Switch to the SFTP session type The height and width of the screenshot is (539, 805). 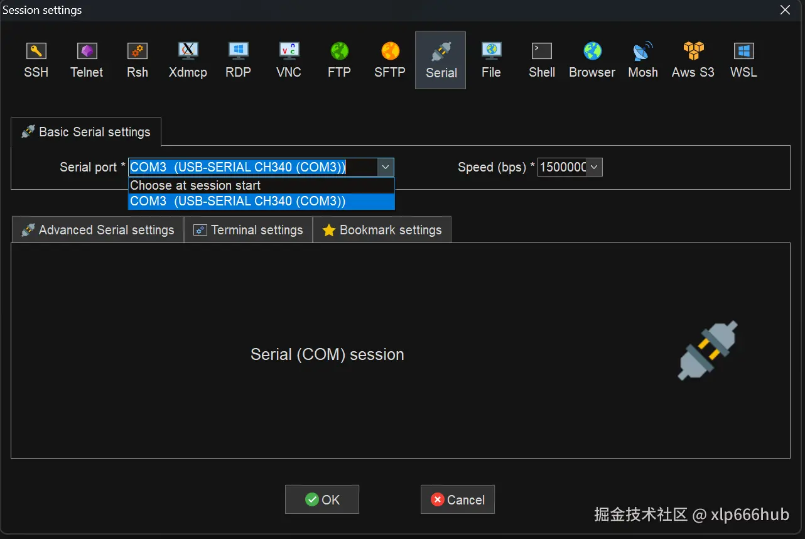(390, 60)
